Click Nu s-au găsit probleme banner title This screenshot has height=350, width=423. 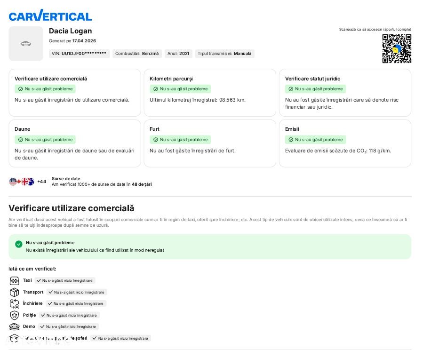50,243
